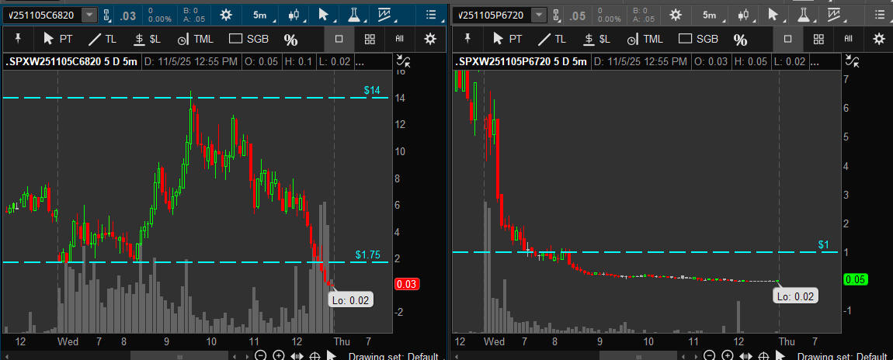
Task: Click Drawing set: Default under left chart
Action: 394,356
